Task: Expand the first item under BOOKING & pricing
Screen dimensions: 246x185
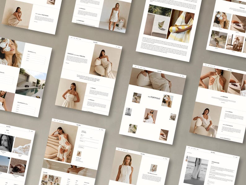Action: 36,55
